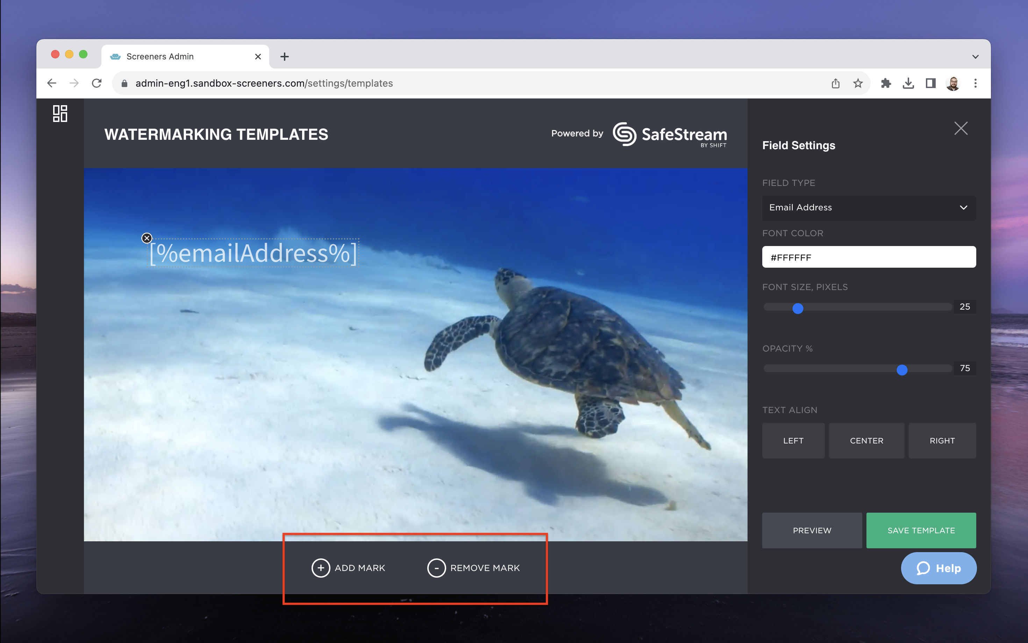1028x643 pixels.
Task: Close the Field Settings panel
Action: [961, 128]
